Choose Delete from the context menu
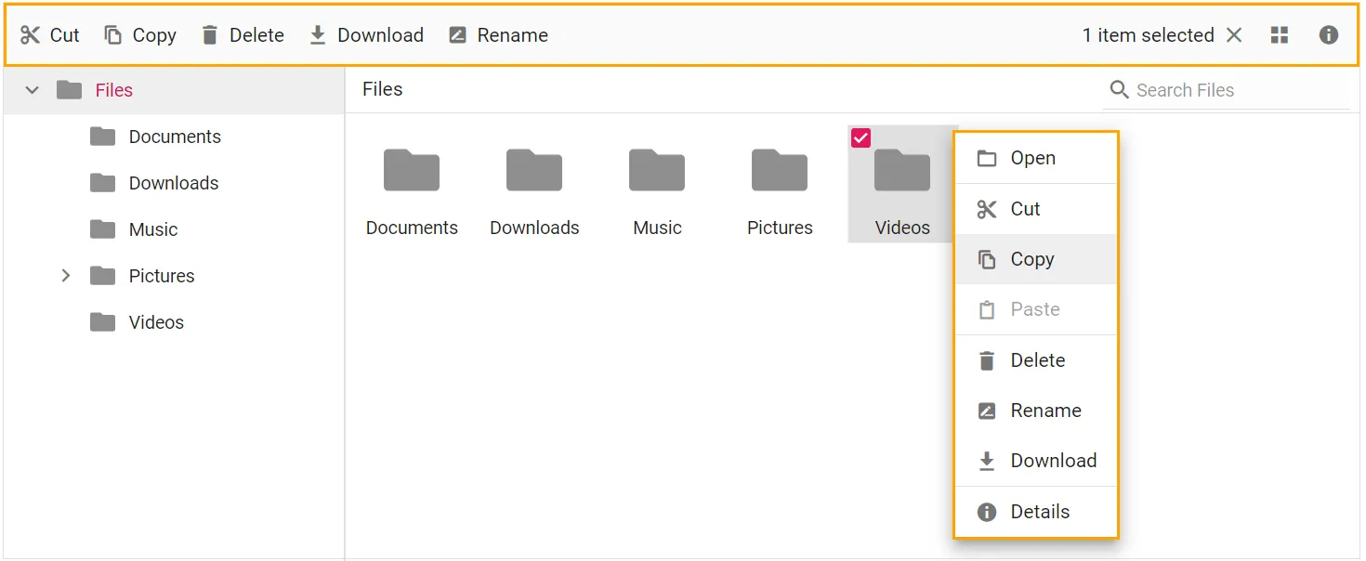Viewport: 1366px width, 561px height. pos(1036,360)
